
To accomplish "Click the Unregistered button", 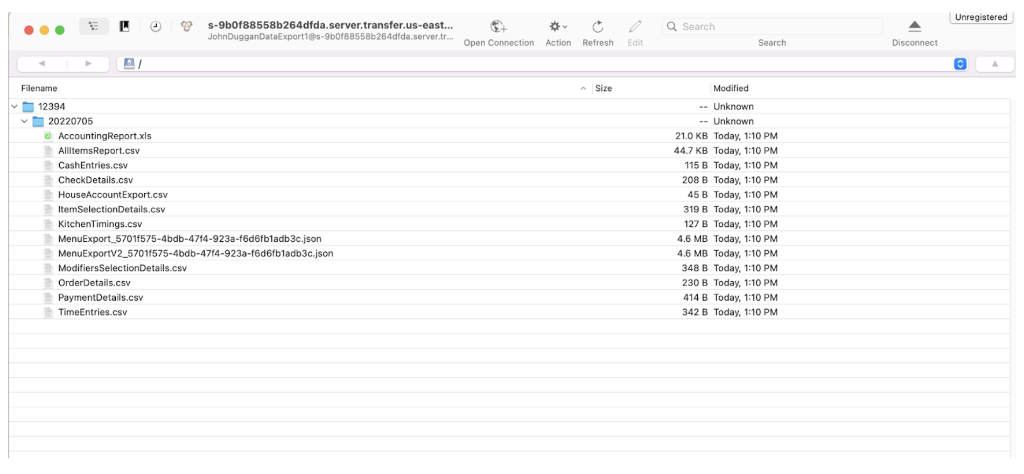I will click(981, 17).
